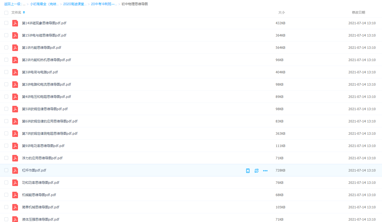This screenshot has height=222, width=382.
Task: Click the PDF icon of 第5讲欧姆定律思维导图
Action: click(x=15, y=109)
